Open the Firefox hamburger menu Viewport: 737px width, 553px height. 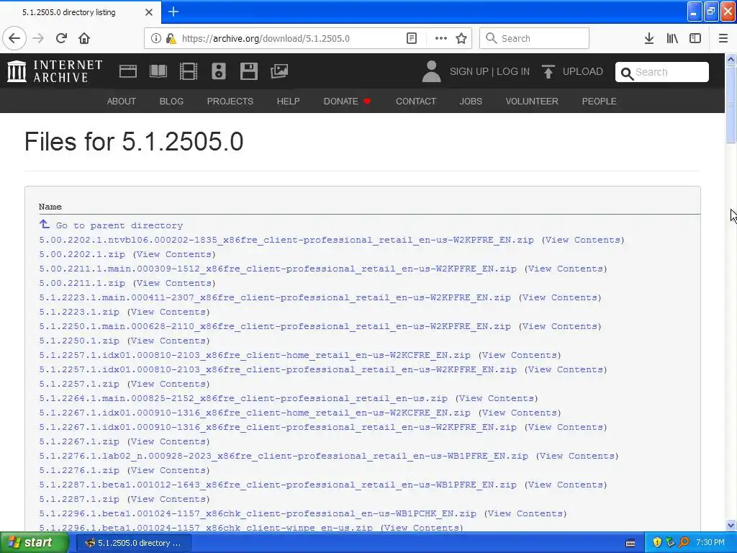tap(723, 38)
